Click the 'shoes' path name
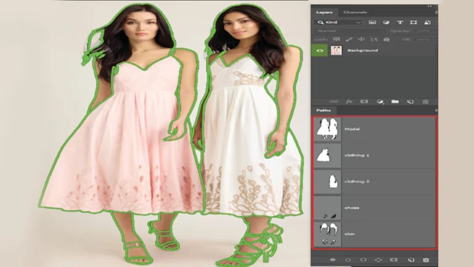This screenshot has width=474, height=267. (x=352, y=208)
